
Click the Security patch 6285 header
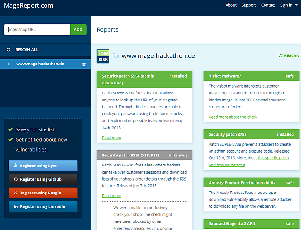(x=145, y=155)
